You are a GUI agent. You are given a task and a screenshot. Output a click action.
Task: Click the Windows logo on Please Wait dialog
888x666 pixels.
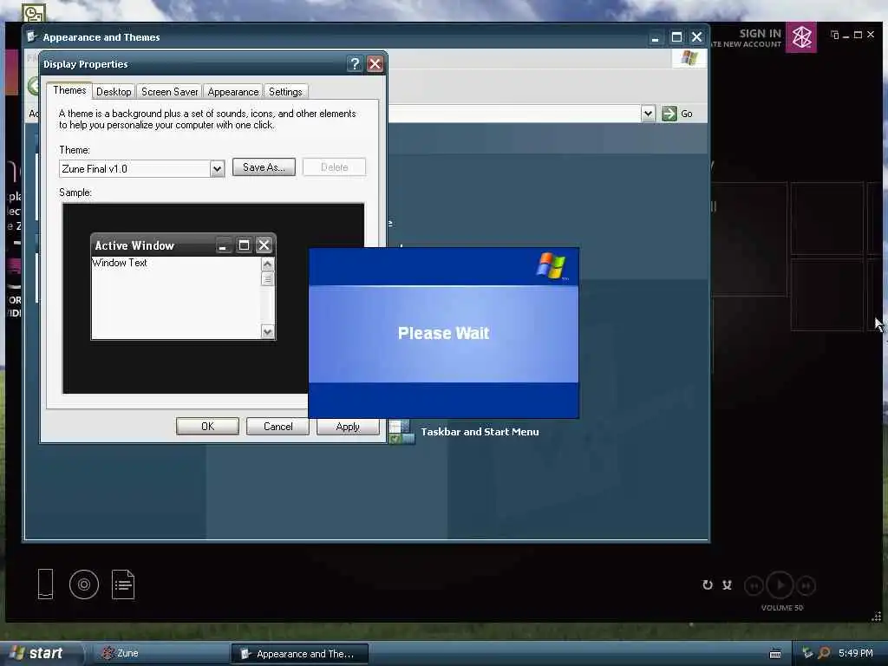pos(551,265)
